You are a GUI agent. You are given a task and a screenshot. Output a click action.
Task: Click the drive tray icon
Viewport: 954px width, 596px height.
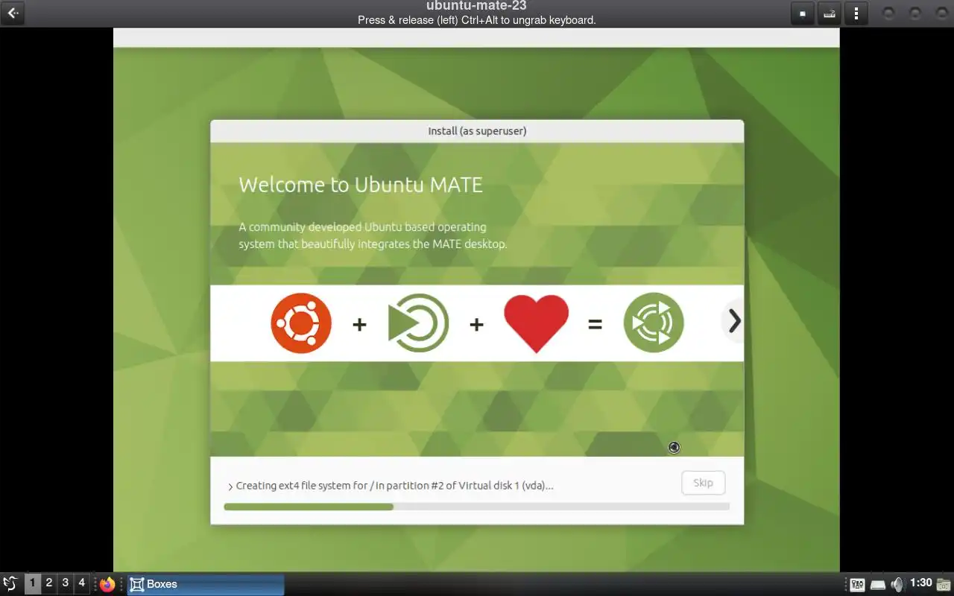click(x=878, y=585)
